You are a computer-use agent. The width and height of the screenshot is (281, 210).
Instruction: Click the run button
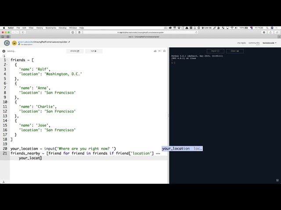[94, 51]
